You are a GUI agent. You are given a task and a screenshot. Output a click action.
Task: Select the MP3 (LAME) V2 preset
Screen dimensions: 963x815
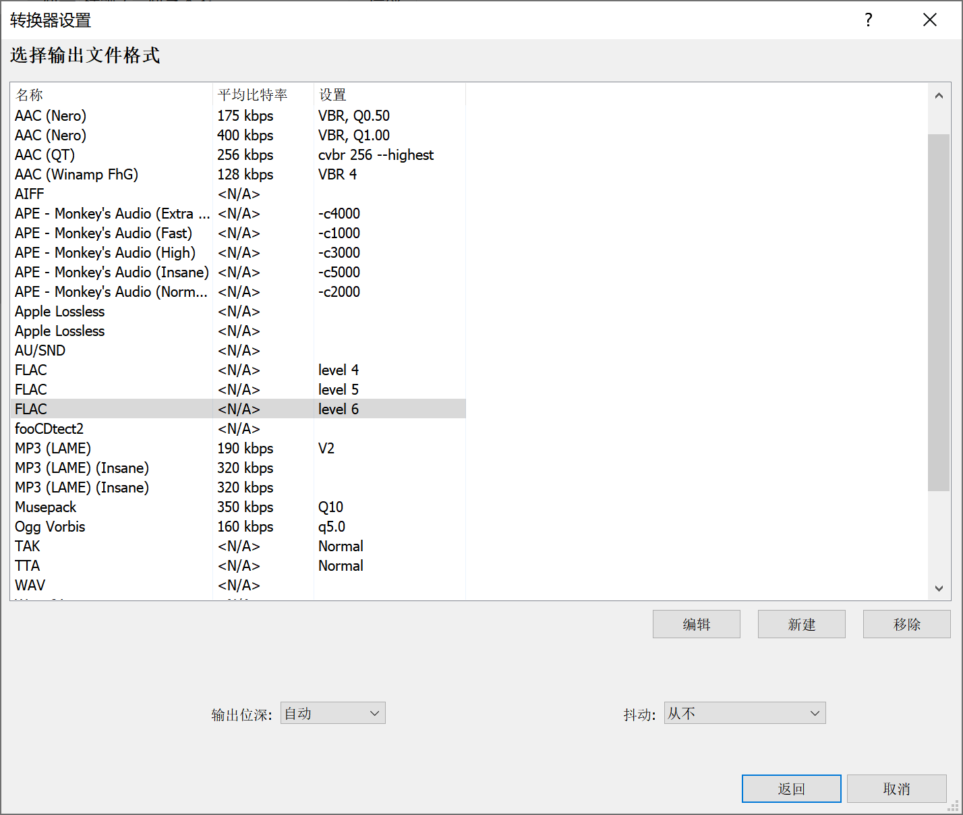238,448
